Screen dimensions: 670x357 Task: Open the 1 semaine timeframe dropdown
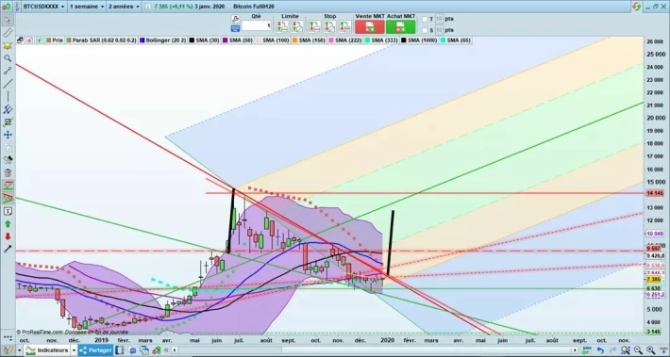click(87, 7)
